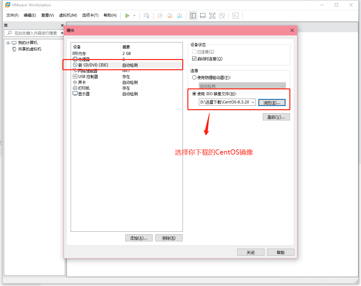The height and width of the screenshot is (286, 361).
Task: Close the 硬件 hardware dialog
Action: click(x=292, y=30)
